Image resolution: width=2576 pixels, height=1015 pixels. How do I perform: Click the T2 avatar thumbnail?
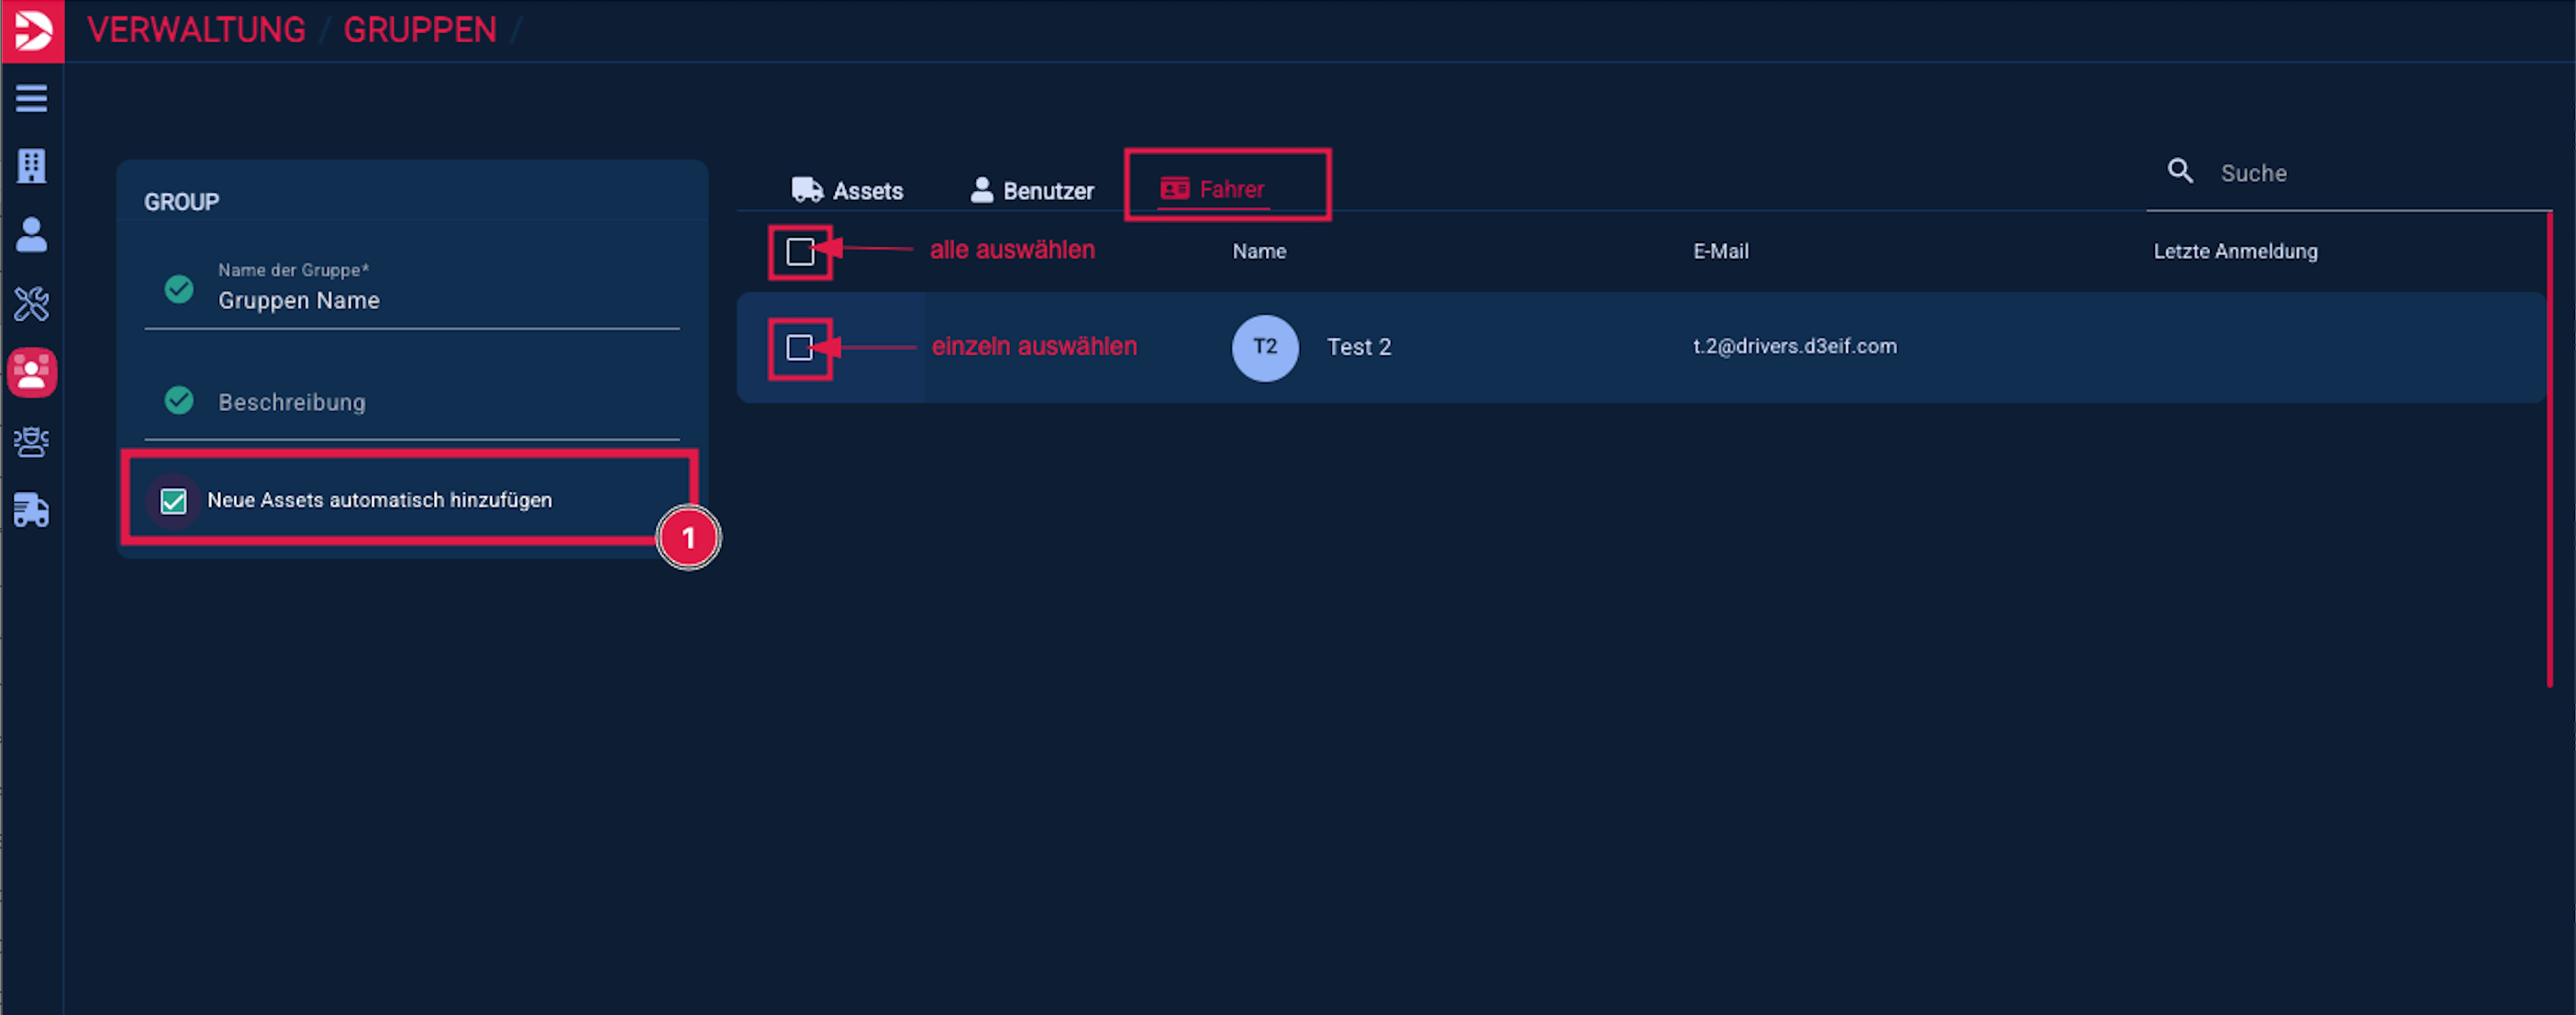coord(1264,348)
